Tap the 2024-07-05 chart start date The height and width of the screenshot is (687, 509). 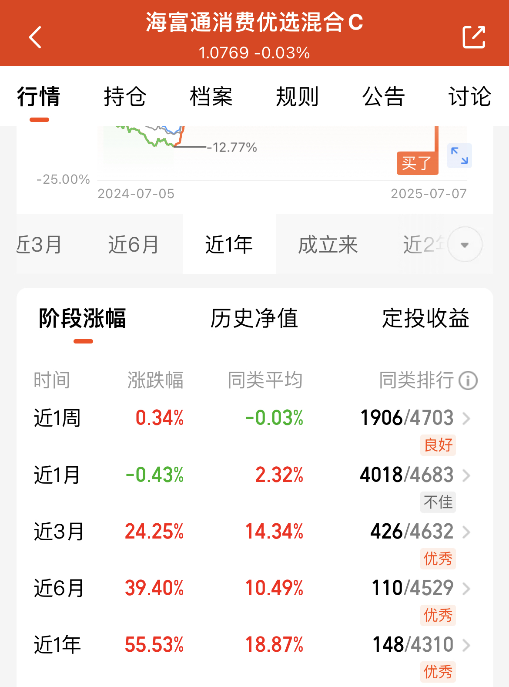click(x=136, y=194)
